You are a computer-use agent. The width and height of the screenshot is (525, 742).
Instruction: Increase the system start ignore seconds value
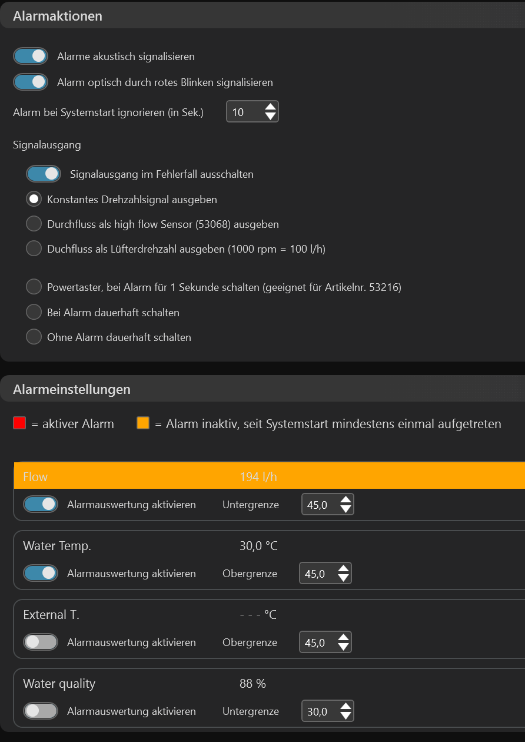[270, 107]
